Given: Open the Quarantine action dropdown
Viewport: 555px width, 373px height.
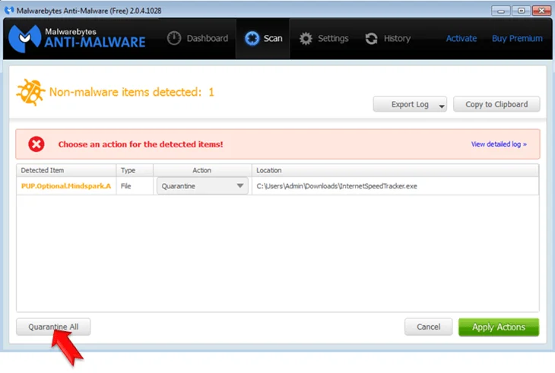Looking at the screenshot, I should pos(202,186).
